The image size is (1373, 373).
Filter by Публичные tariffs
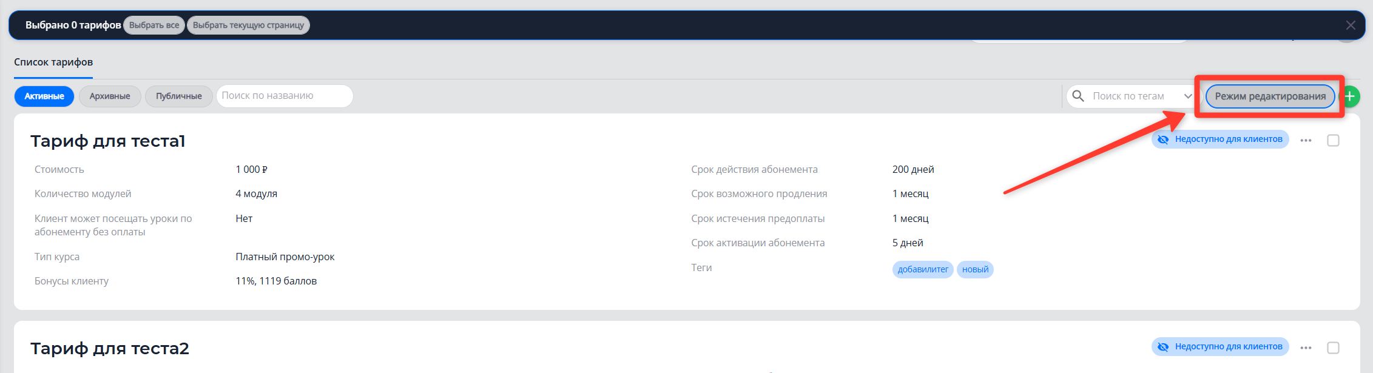[x=179, y=96]
